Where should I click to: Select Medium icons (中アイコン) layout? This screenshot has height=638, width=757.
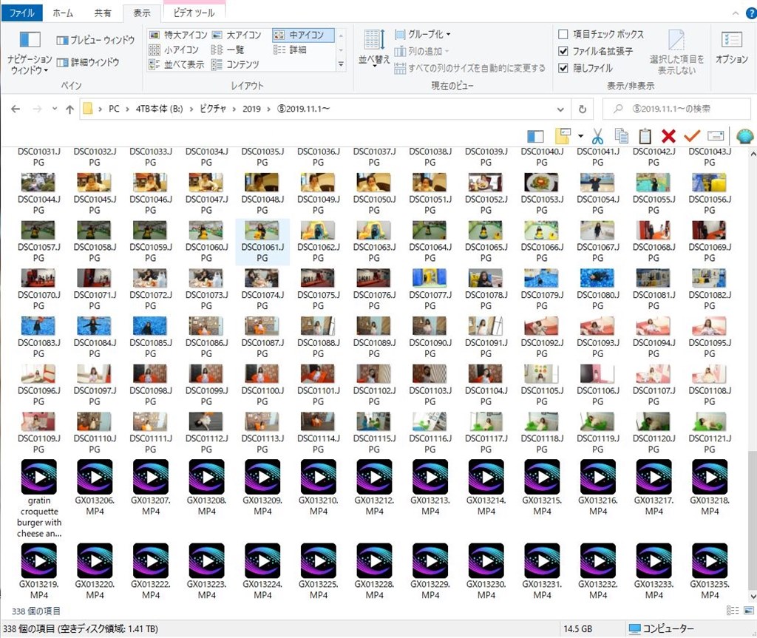coord(302,35)
